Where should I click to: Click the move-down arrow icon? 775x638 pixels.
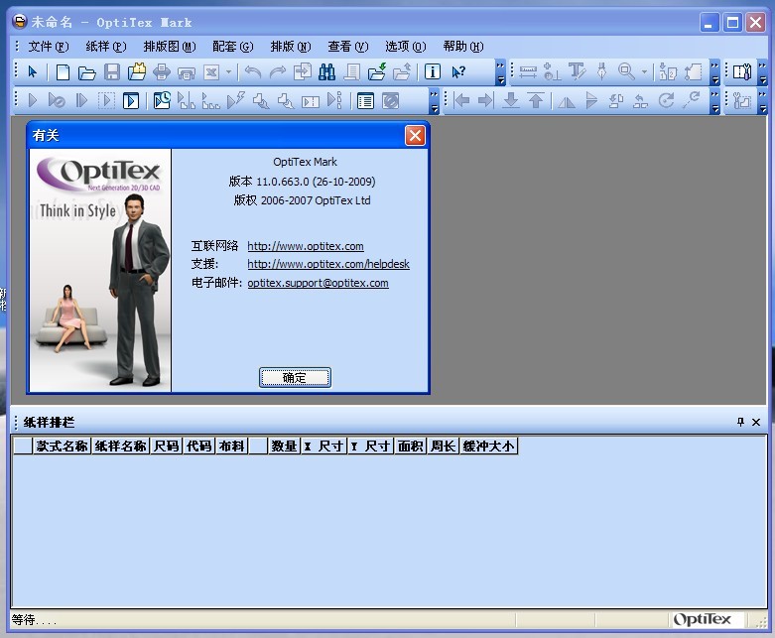click(x=511, y=100)
